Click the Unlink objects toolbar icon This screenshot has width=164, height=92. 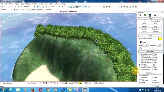coord(22,7)
